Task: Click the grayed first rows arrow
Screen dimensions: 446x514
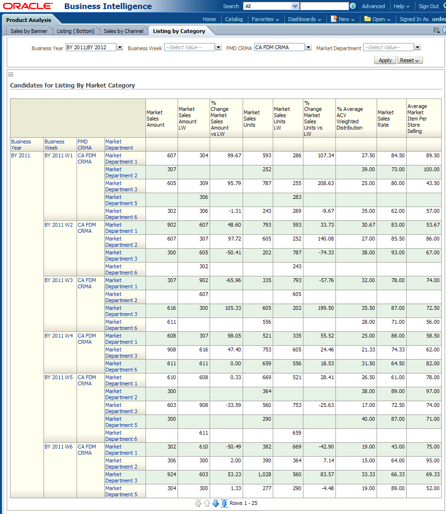Action: point(198,503)
